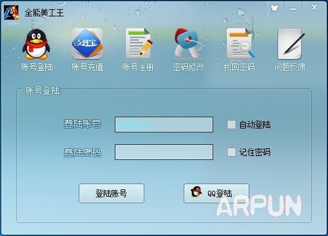The width and height of the screenshot is (328, 236).
Task: Focus the 登陆密码 password input field
Action: pyautogui.click(x=164, y=152)
